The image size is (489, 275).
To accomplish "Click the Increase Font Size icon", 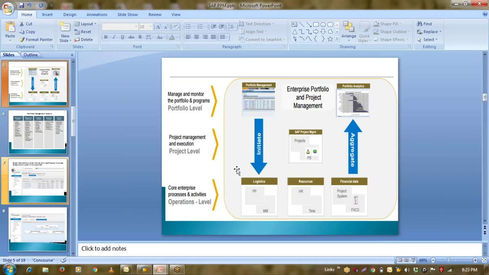I will [x=159, y=27].
